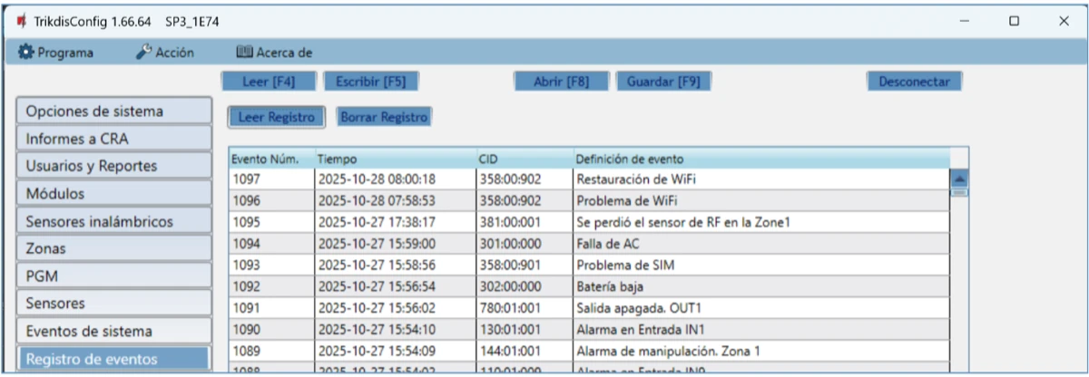Click Leer Registro to load events
The image size is (1089, 377).
[276, 117]
